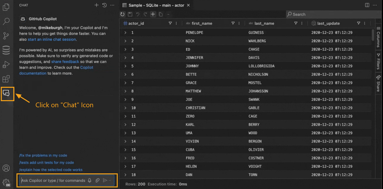
Task: Start voice chat with microphone icon
Action: [90, 181]
